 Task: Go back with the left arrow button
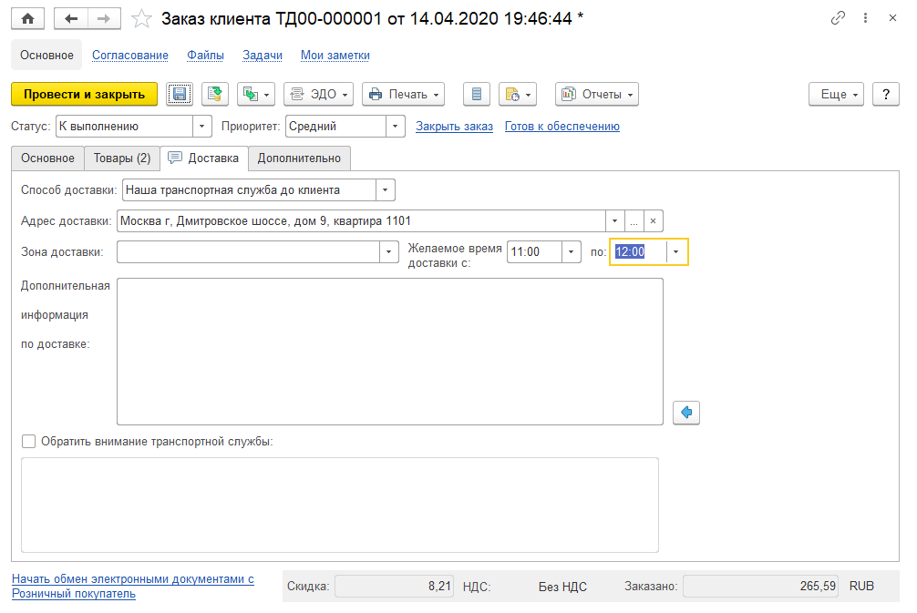[x=71, y=19]
